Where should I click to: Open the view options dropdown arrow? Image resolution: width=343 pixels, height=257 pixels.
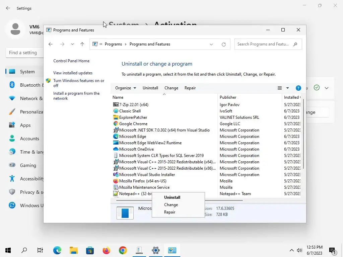[287, 88]
